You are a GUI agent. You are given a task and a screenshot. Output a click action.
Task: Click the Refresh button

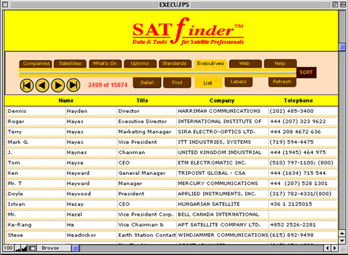[x=282, y=82]
